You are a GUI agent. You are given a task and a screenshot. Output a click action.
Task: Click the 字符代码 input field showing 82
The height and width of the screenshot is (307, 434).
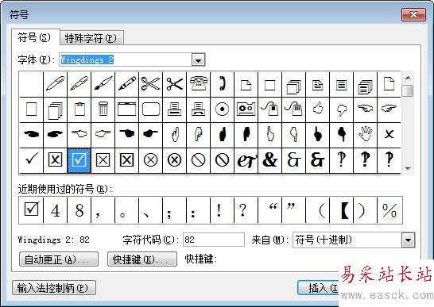click(x=214, y=240)
